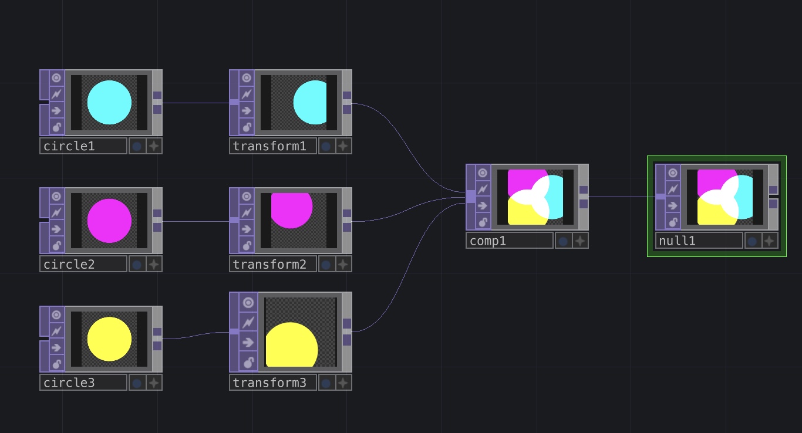Click the star viewer-active button on transform1
The height and width of the screenshot is (433, 802).
point(343,146)
